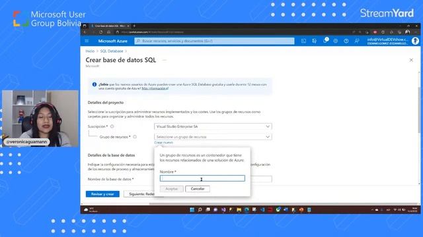Open Microsoft Edge from the taskbar
This screenshot has height=237, width=423.
coord(247,209)
